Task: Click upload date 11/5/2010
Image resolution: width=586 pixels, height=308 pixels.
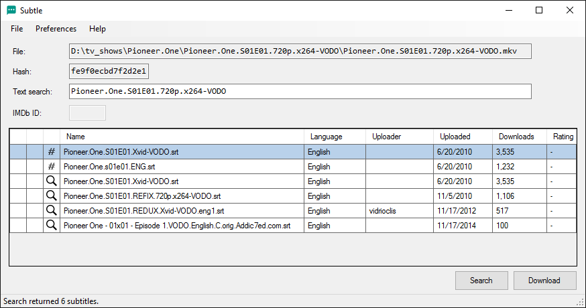Action: coord(455,196)
